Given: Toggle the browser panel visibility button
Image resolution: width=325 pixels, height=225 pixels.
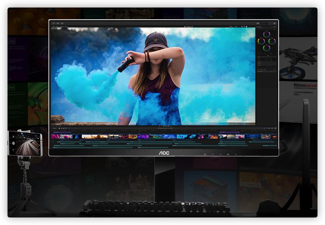Looking at the screenshot, I should coord(258,23).
